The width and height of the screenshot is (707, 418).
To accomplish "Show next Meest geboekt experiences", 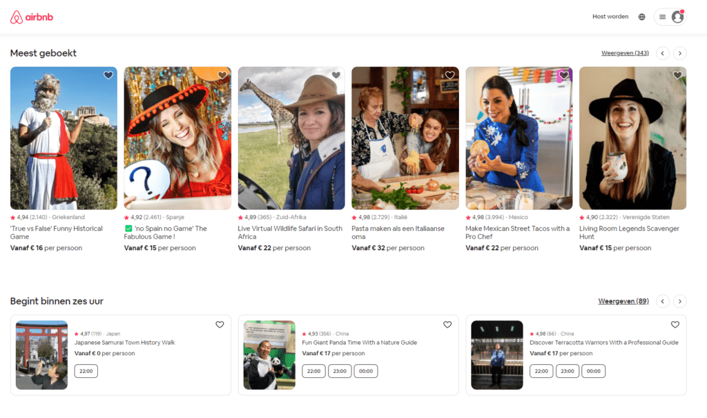I will click(680, 53).
